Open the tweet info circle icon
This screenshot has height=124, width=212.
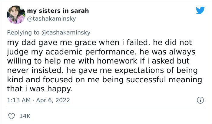coord(200,100)
